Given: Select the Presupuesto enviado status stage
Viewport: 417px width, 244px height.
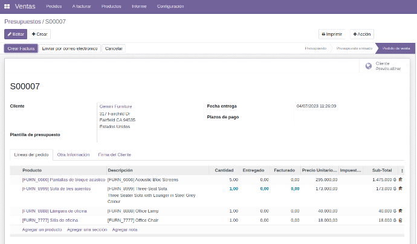Looking at the screenshot, I should pos(354,48).
